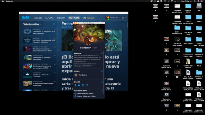
Task: Edit the ENLACES section with pencil
Action: (x=102, y=82)
